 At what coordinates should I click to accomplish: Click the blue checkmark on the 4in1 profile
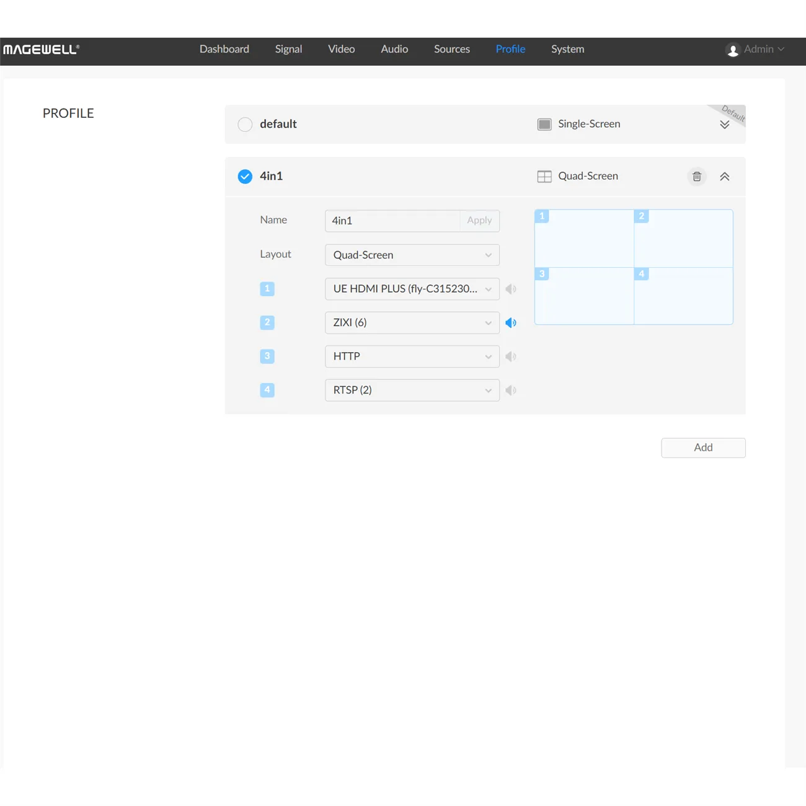(245, 176)
